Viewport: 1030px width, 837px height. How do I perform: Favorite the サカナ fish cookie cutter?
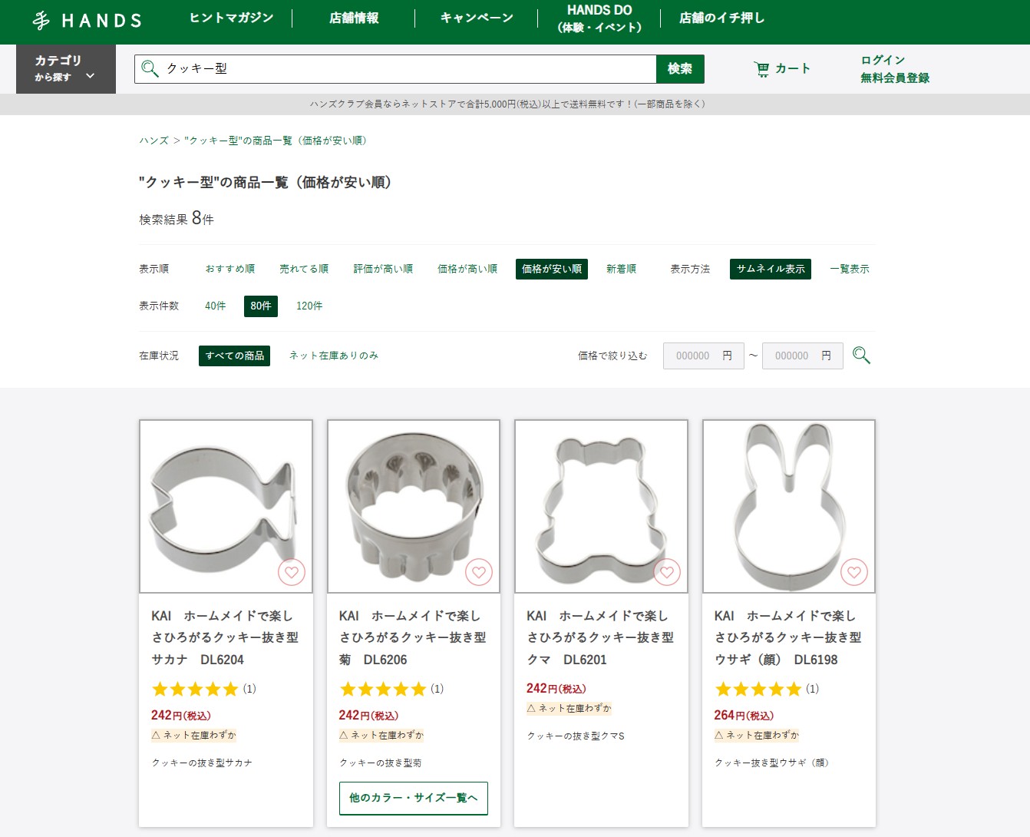click(291, 572)
